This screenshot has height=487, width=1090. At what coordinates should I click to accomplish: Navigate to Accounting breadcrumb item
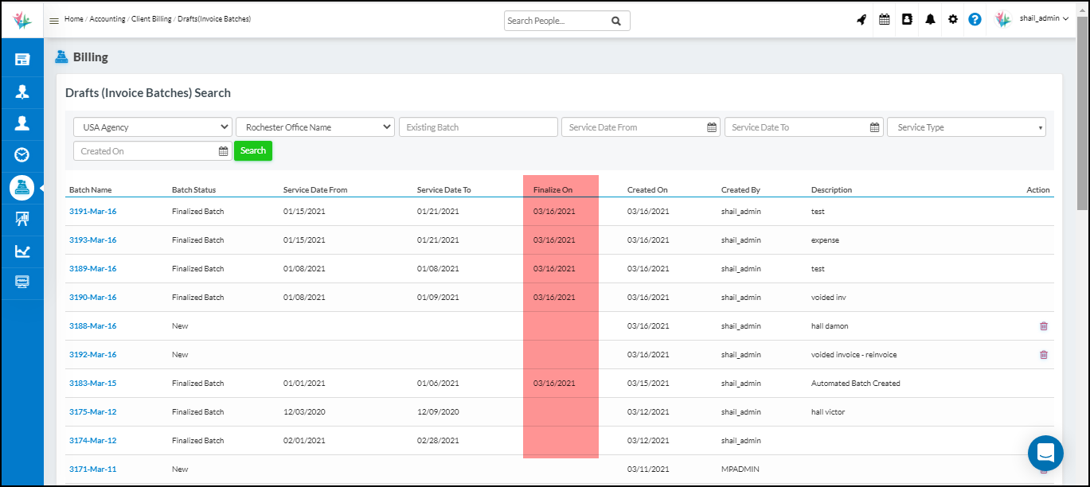point(107,19)
